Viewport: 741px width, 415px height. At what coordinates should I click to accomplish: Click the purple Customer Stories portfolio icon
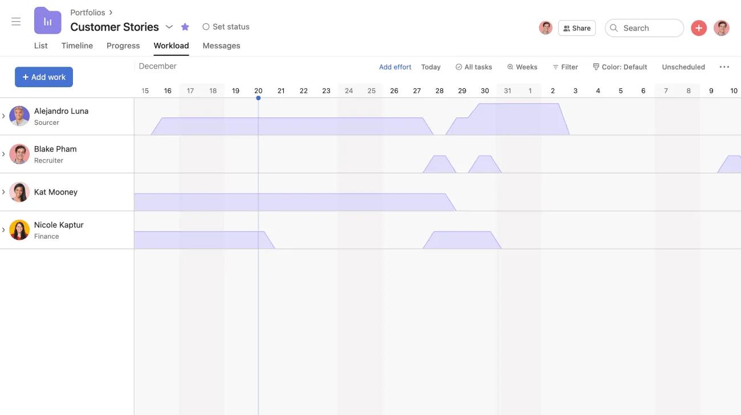click(48, 21)
